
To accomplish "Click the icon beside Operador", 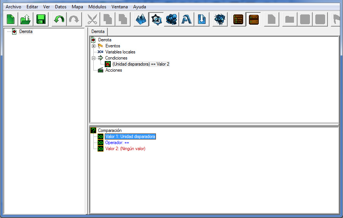I will point(101,143).
